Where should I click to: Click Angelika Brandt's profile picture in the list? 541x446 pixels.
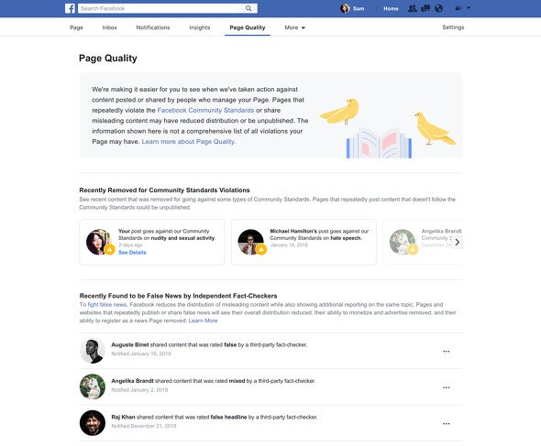click(x=93, y=386)
